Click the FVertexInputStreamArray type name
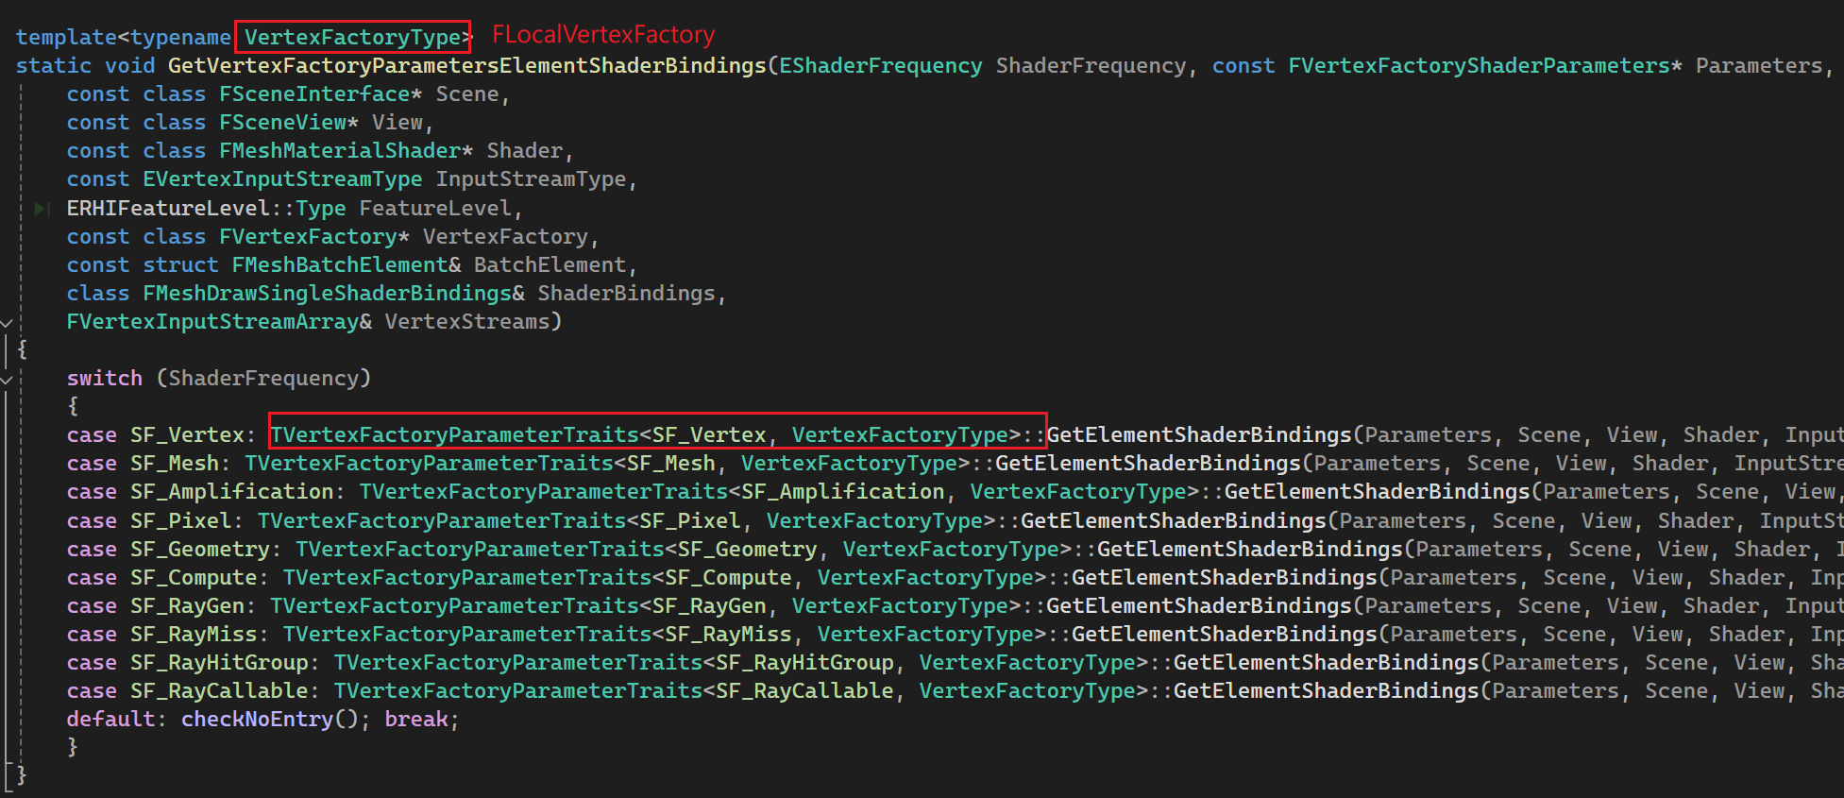The image size is (1844, 798). tap(212, 322)
